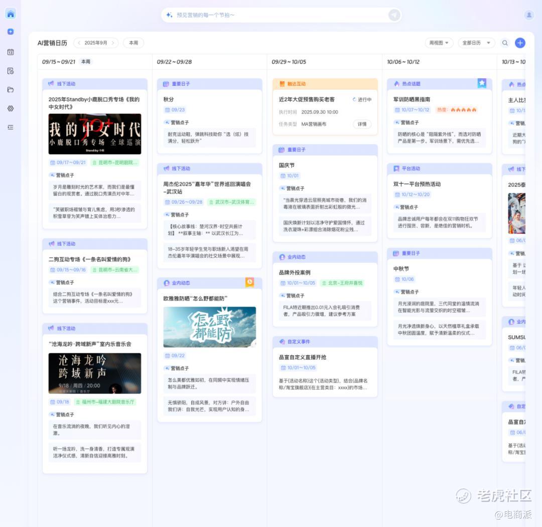Click the 福州市 location tag on 沧海龙吟 card
The height and width of the screenshot is (527, 542).
pos(105,402)
